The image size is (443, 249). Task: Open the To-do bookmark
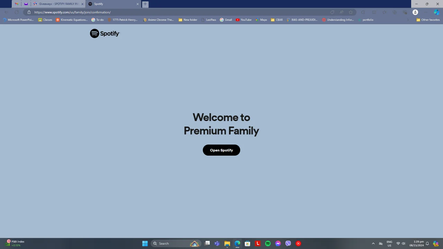point(98,20)
